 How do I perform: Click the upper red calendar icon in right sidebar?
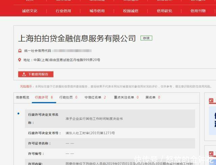click(x=211, y=100)
